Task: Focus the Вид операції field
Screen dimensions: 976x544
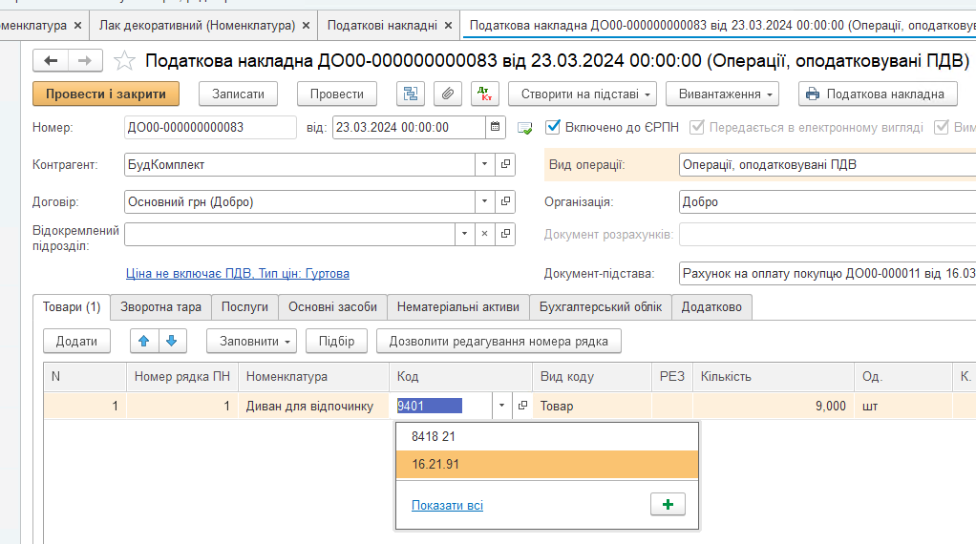Action: (828, 165)
